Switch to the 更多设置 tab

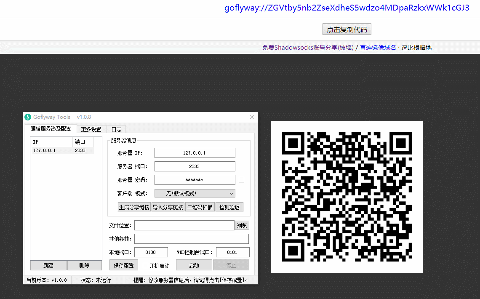(x=91, y=129)
